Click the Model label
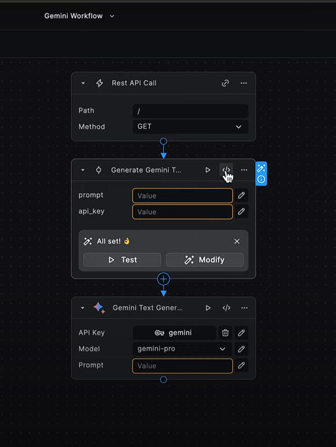The image size is (336, 447). (89, 349)
